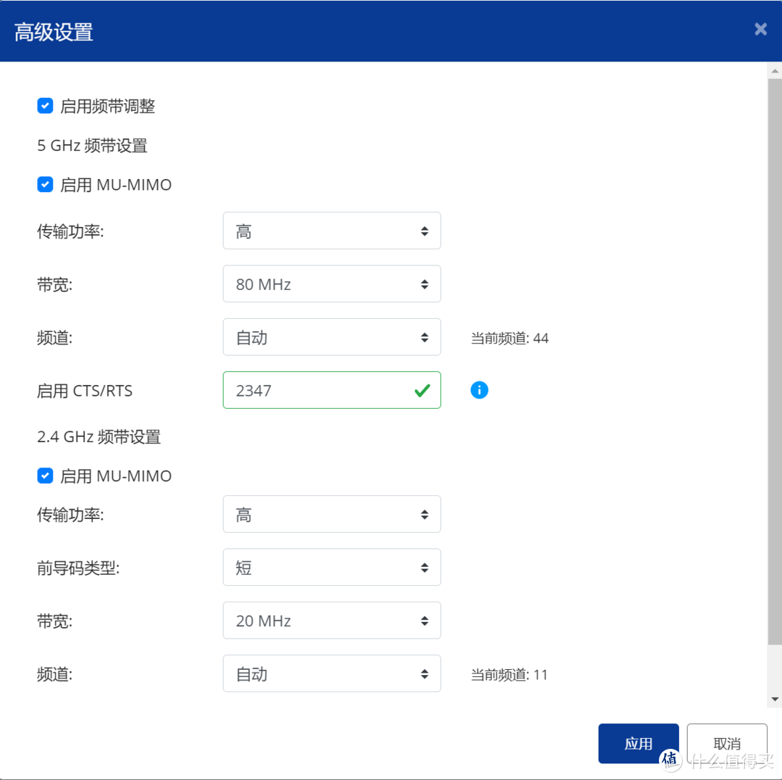Open the 80 MHz 带宽 dropdown
Image resolution: width=782 pixels, height=780 pixels.
click(332, 284)
